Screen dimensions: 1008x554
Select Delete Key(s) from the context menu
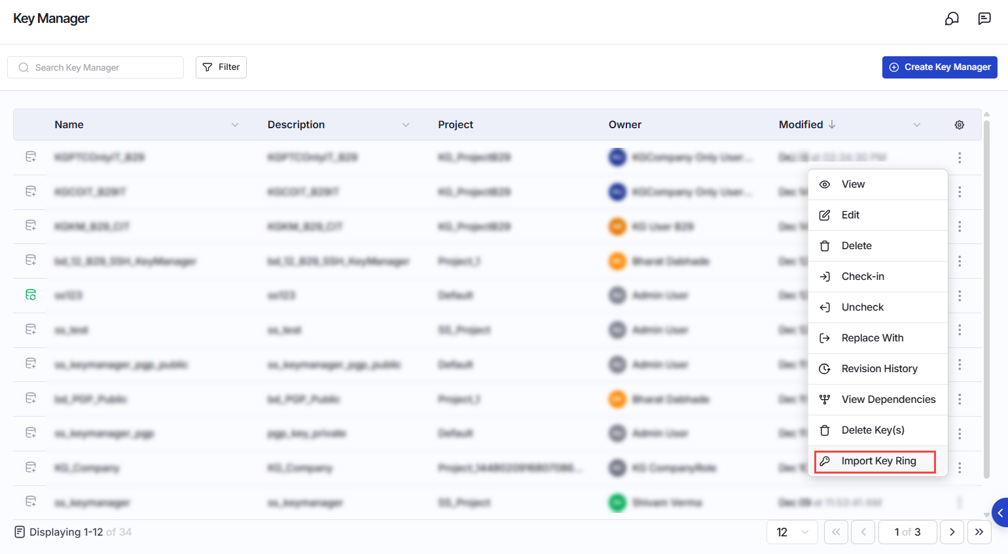(878, 430)
